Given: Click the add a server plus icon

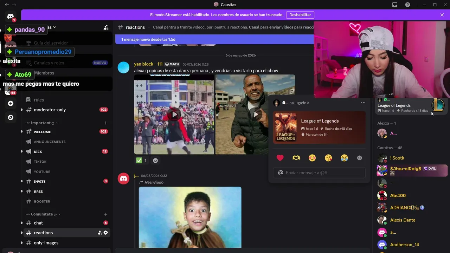Looking at the screenshot, I should click(11, 103).
